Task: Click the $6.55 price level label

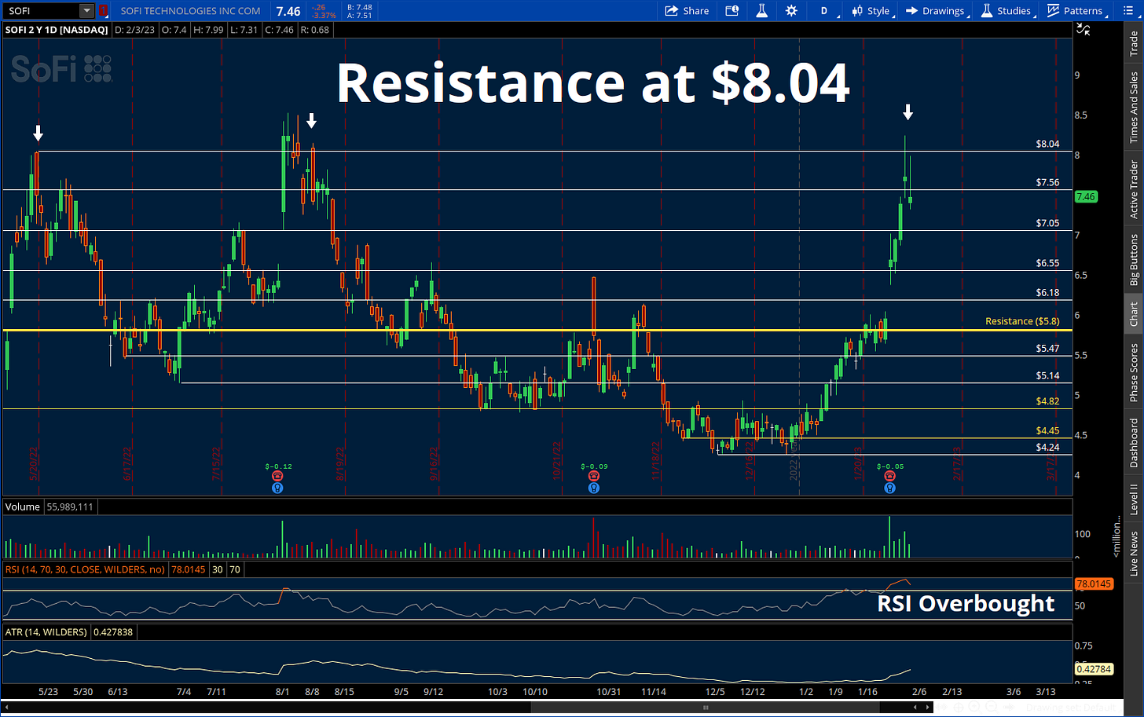Action: click(1047, 263)
